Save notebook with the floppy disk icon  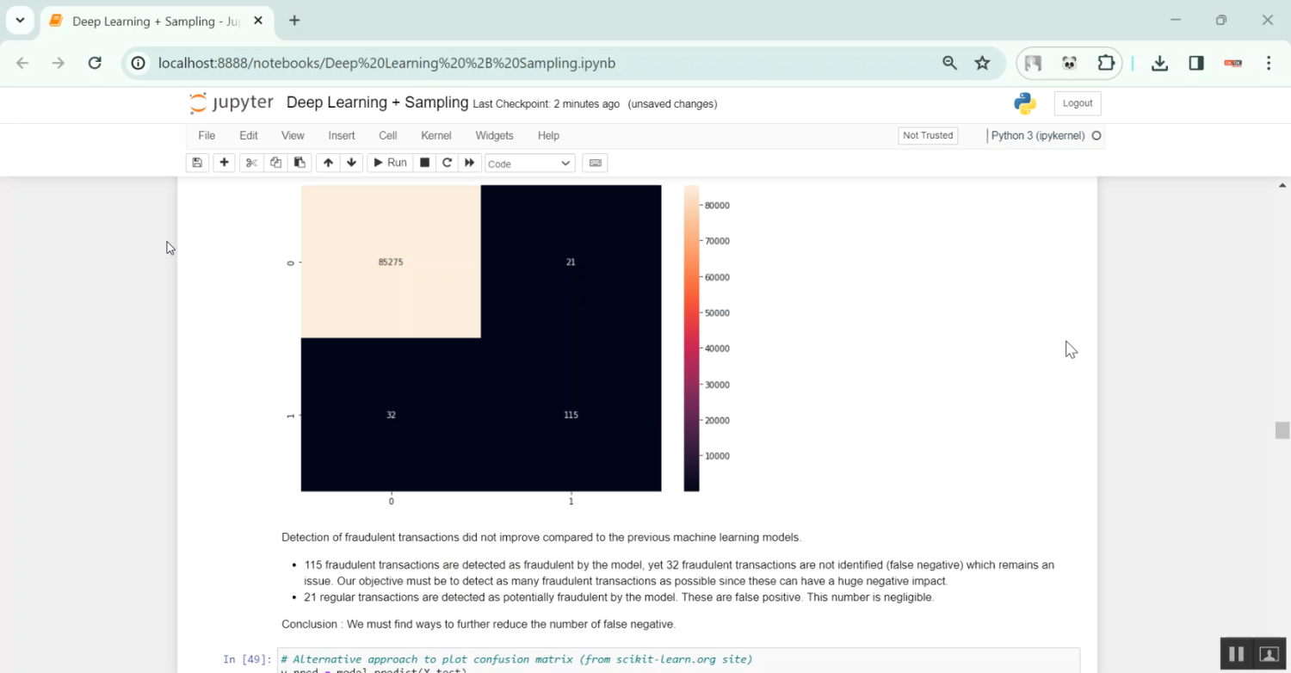coord(197,163)
